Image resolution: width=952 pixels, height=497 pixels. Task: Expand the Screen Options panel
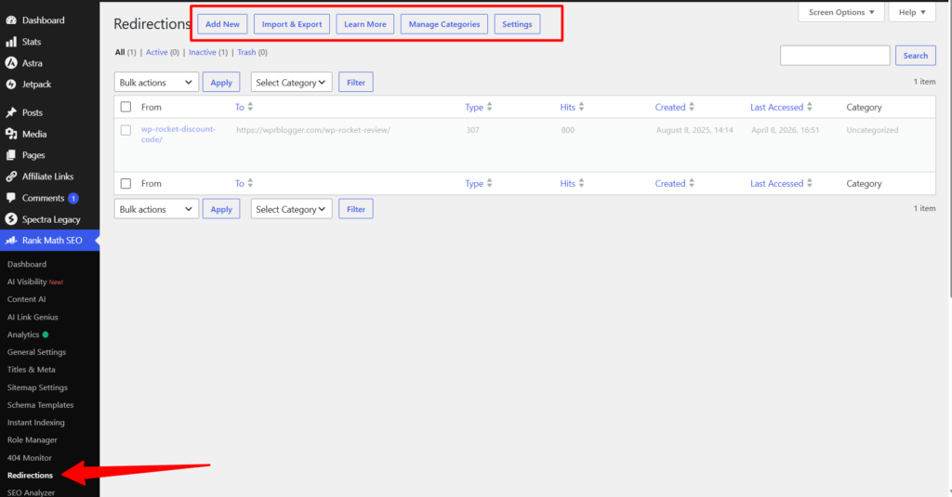[840, 12]
